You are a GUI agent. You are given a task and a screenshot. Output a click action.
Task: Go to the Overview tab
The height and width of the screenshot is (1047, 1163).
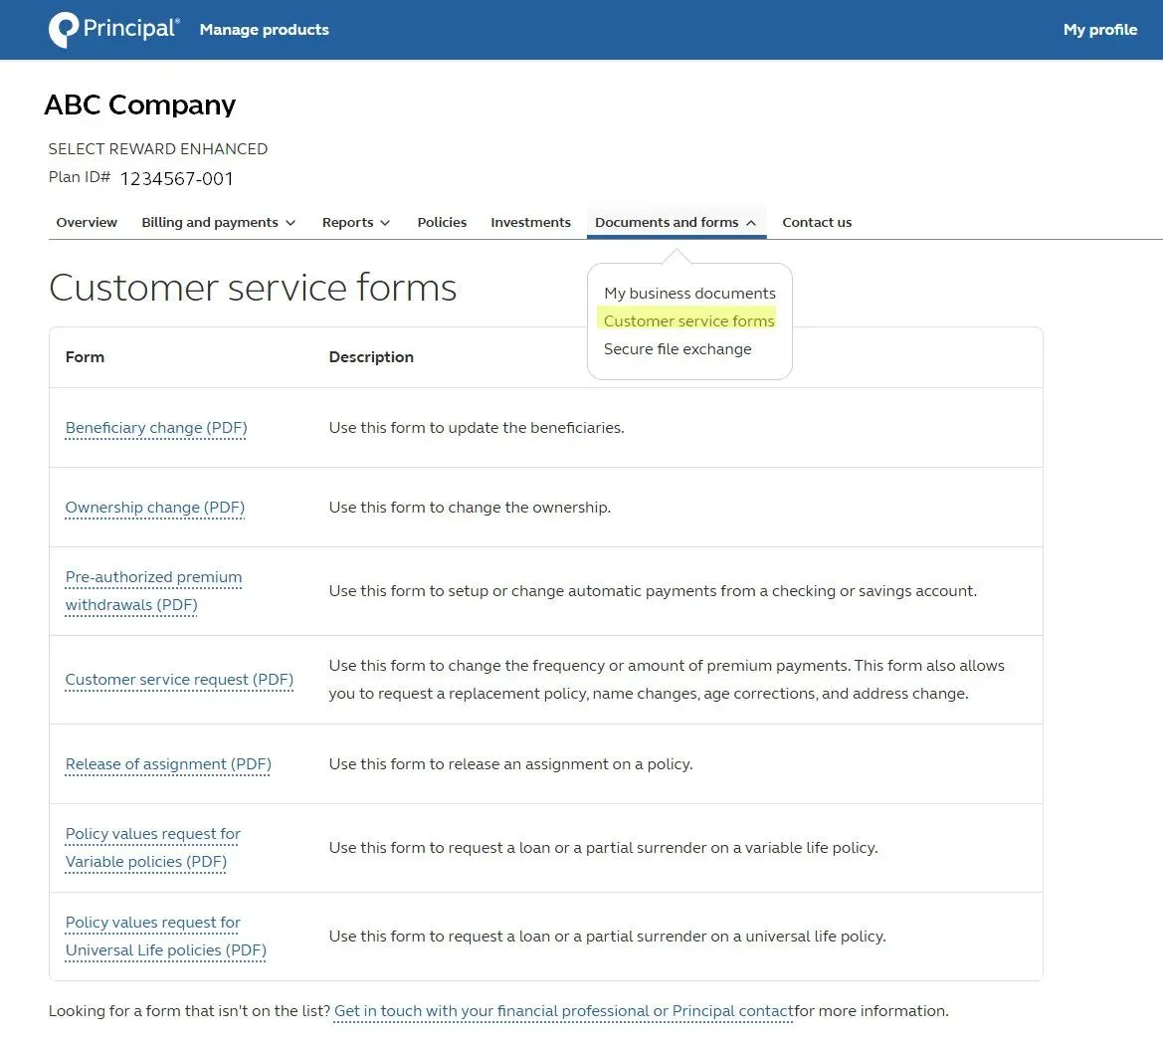tap(87, 222)
